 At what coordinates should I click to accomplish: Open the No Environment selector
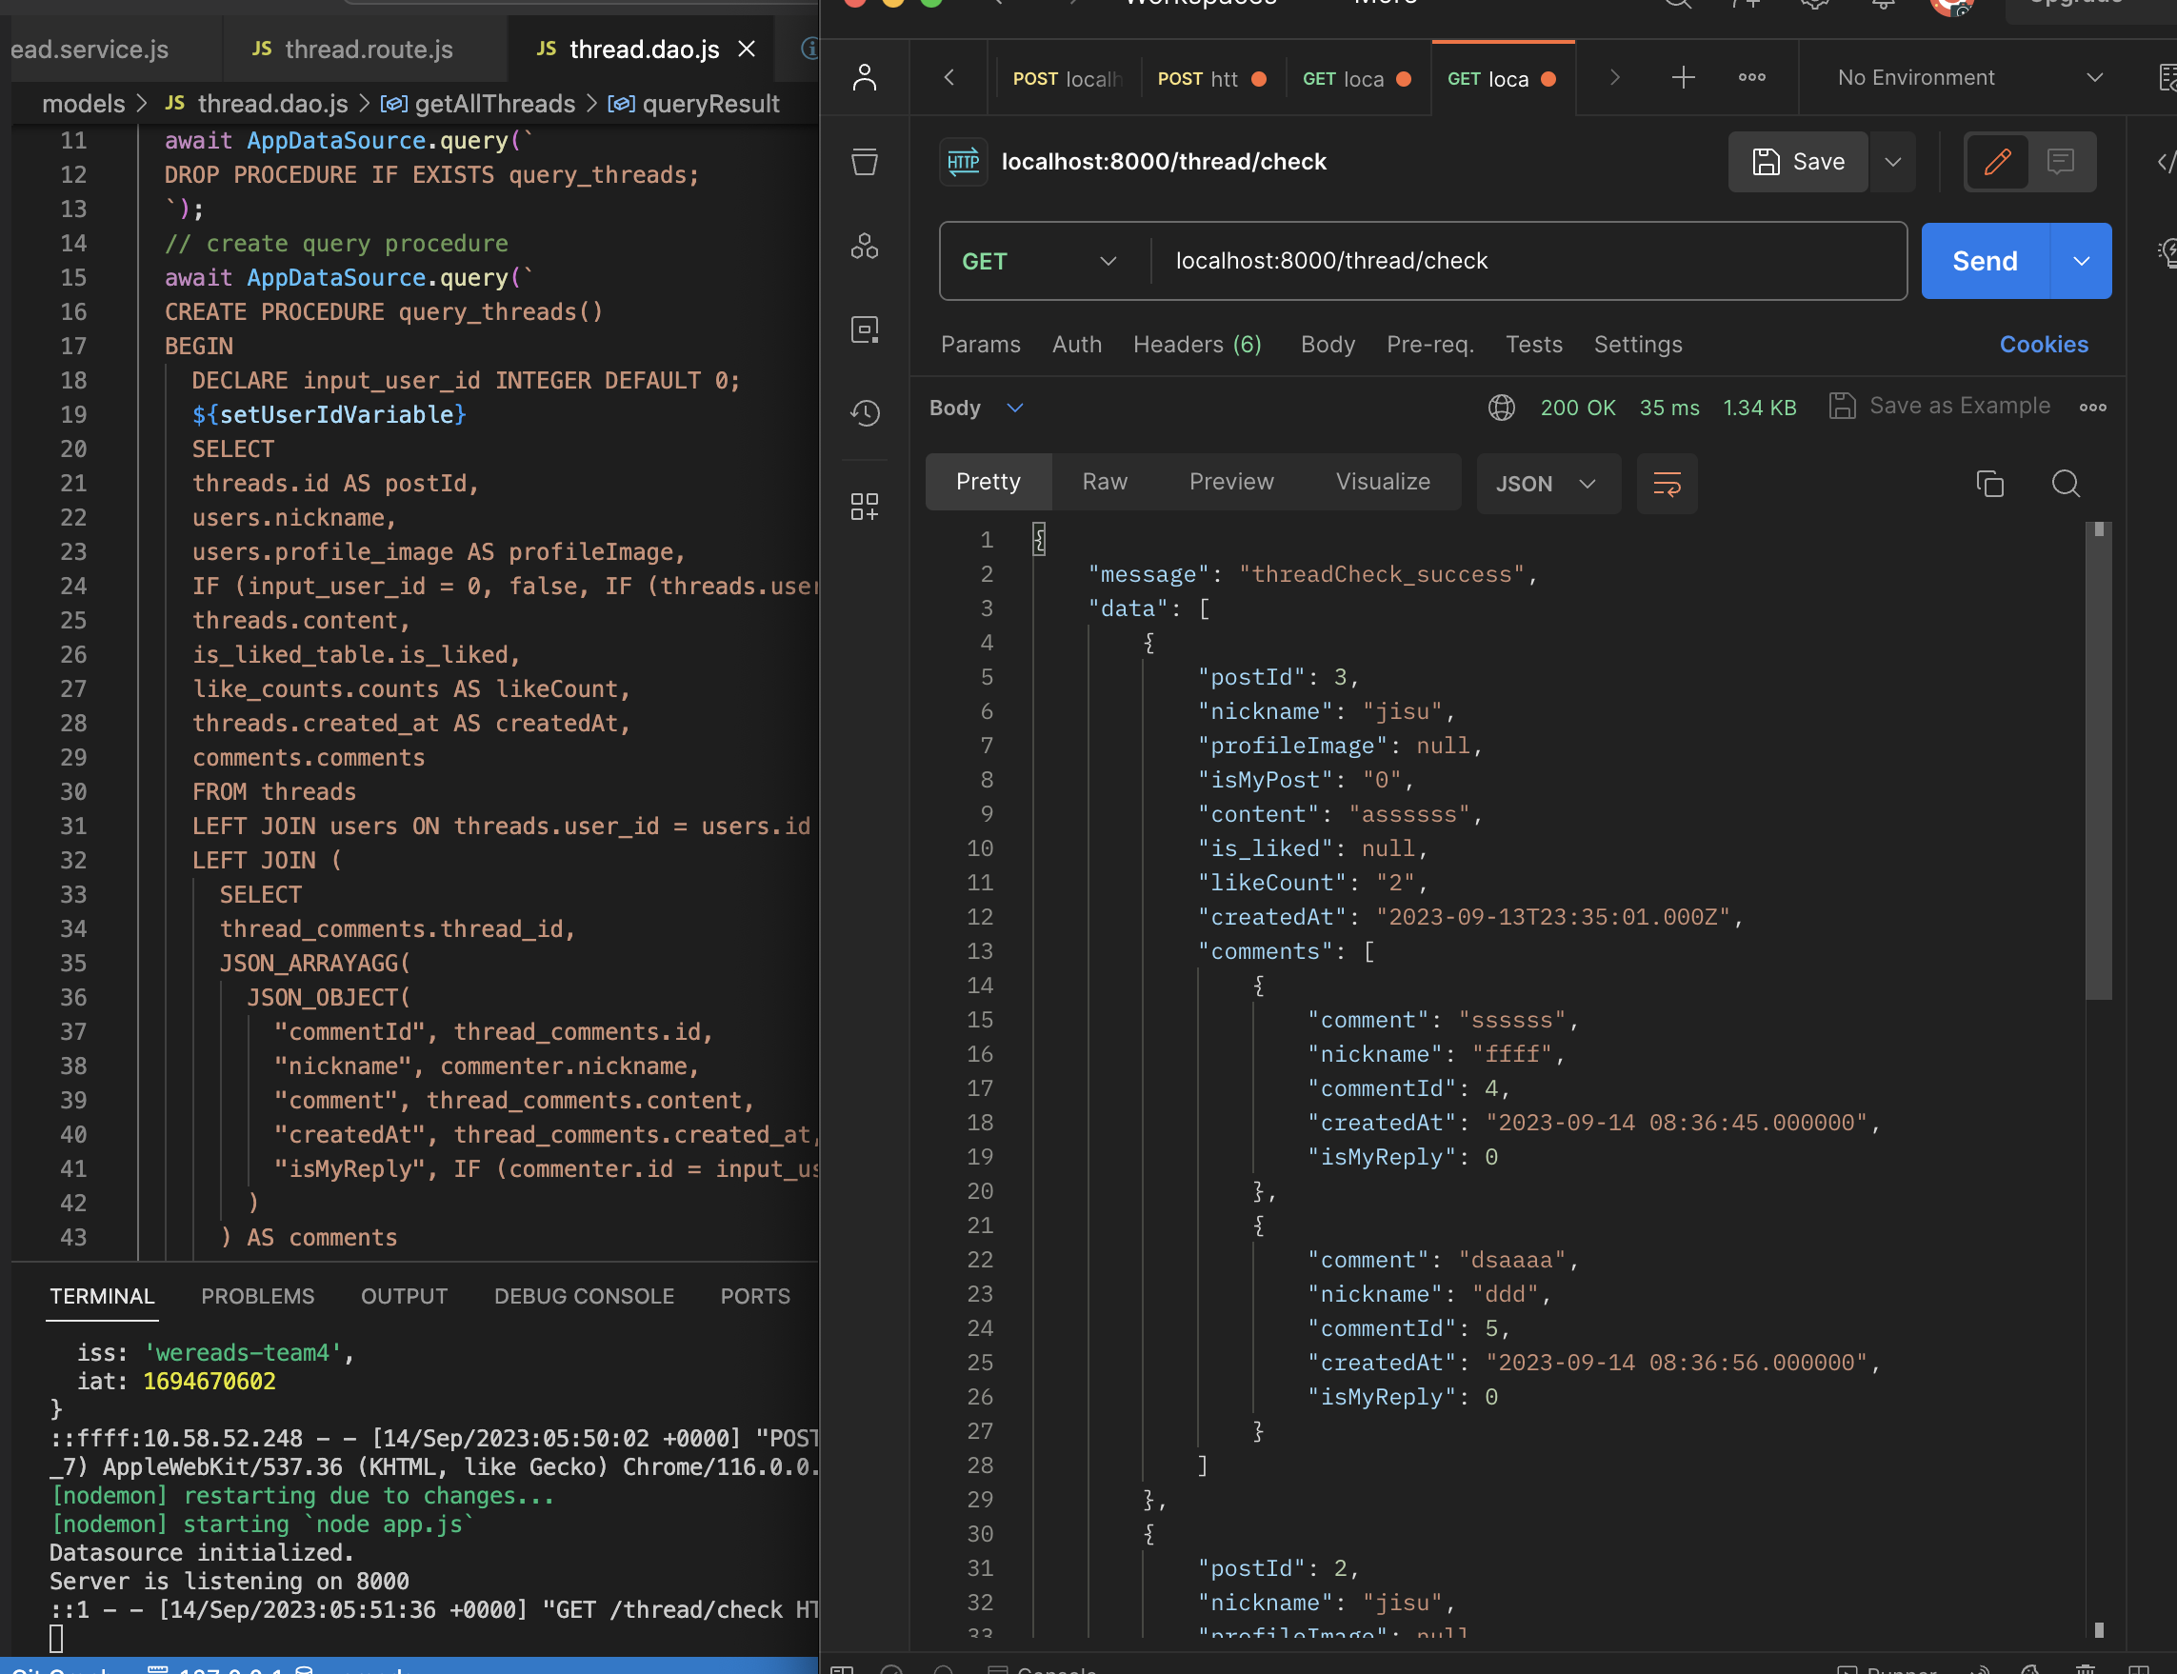pyautogui.click(x=1969, y=78)
